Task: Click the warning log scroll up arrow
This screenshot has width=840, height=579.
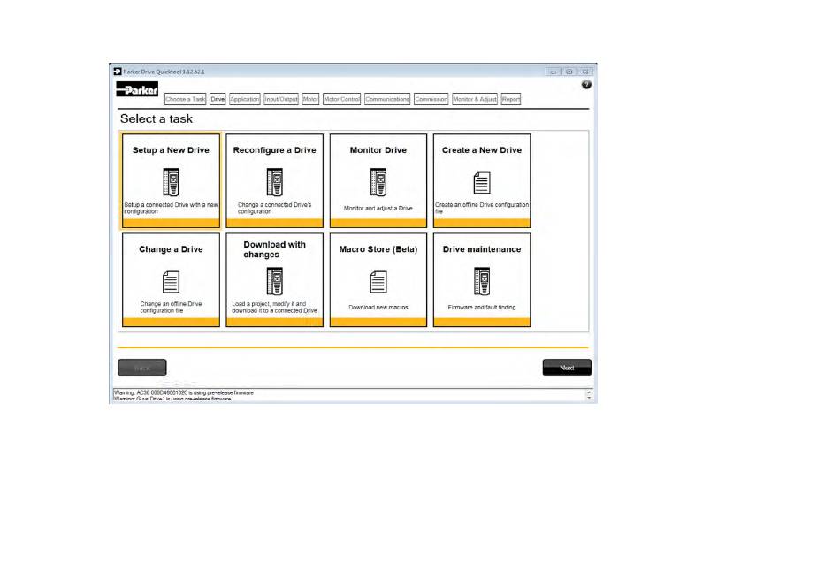Action: [589, 392]
